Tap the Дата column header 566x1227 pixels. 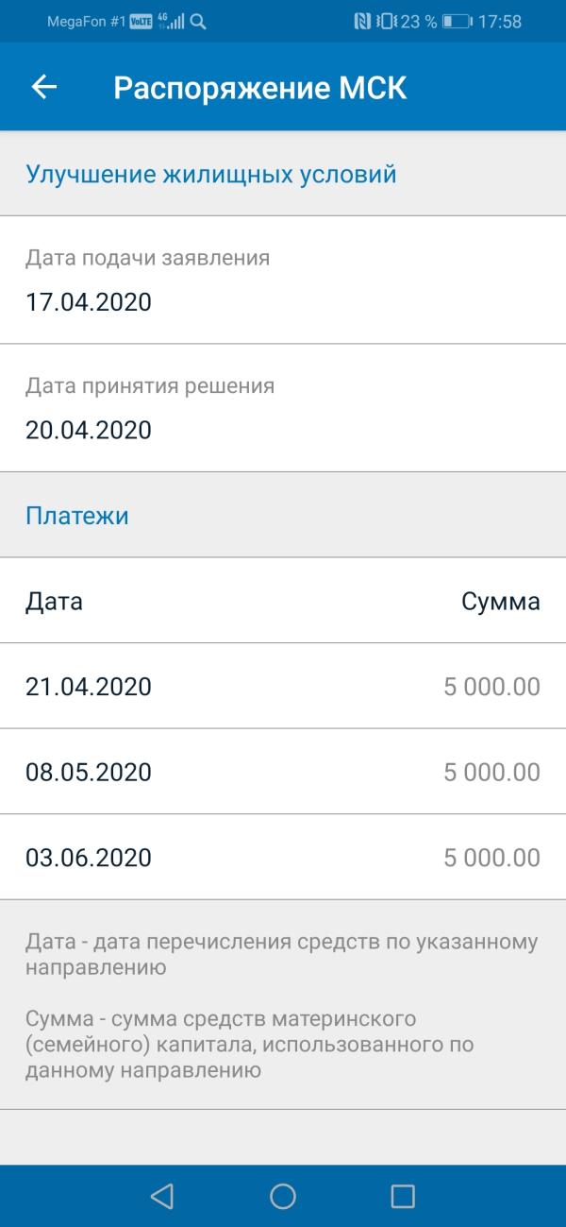[54, 602]
